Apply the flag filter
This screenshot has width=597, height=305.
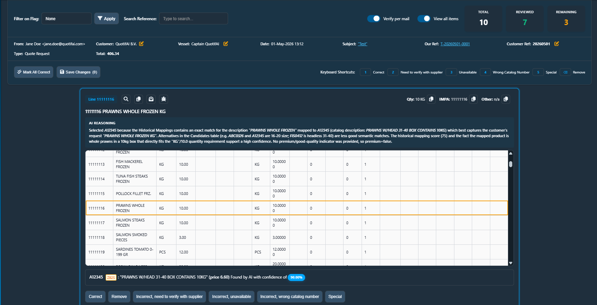tap(106, 18)
